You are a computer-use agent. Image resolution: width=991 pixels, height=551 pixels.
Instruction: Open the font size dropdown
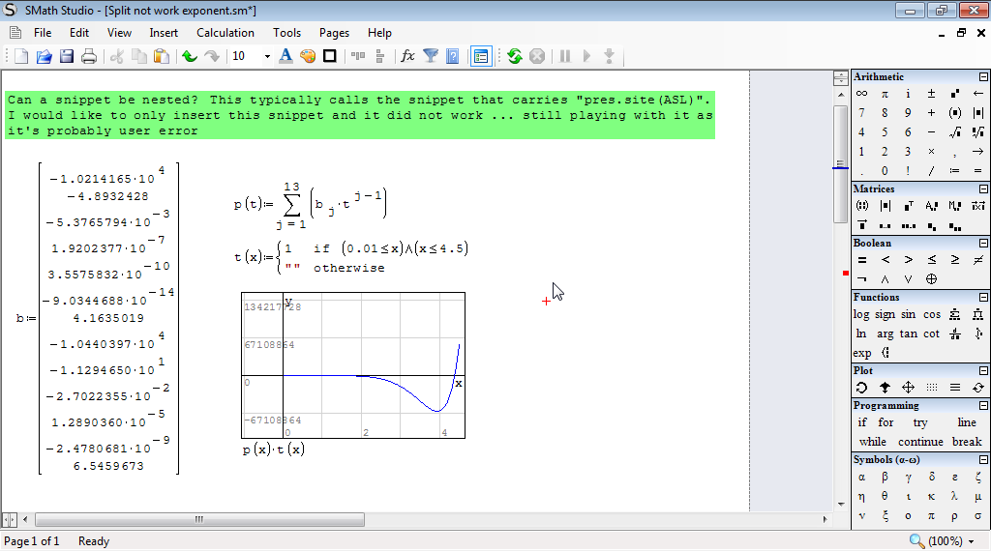[267, 56]
